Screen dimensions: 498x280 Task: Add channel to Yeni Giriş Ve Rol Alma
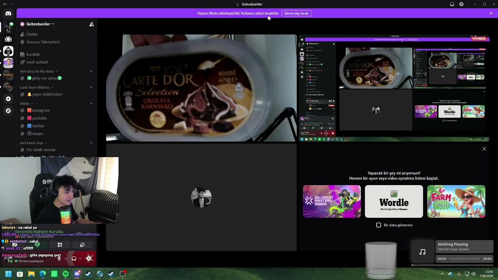point(91,71)
